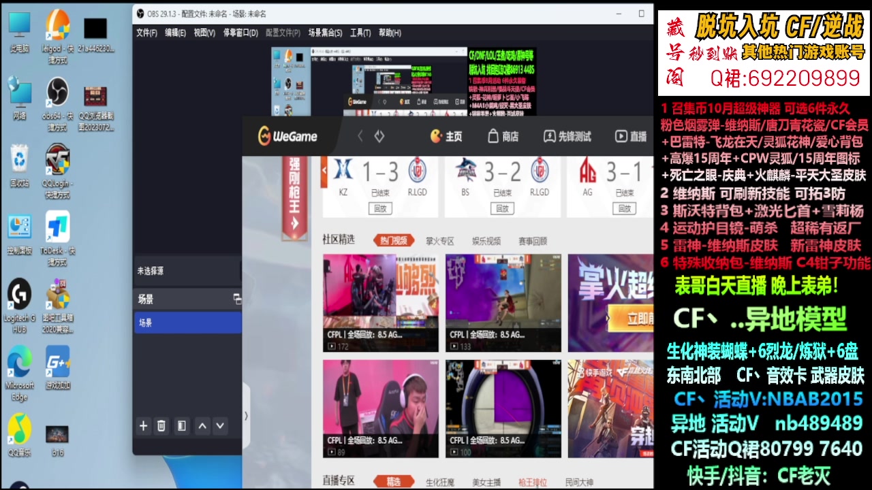Open the 文件(F) menu in OBS
Screen dimensions: 872x490
(x=146, y=33)
